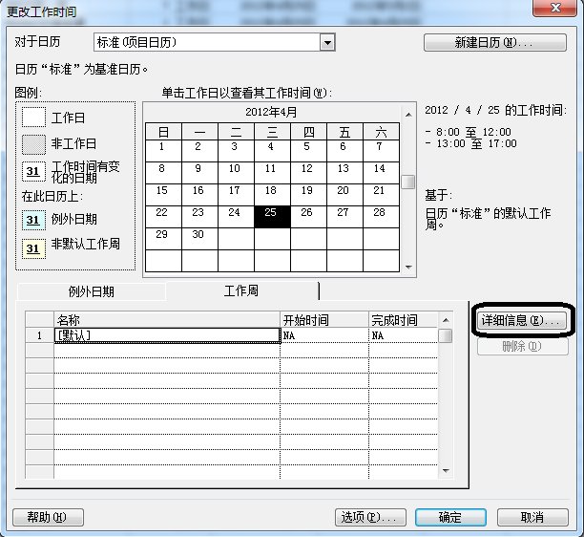
Task: Click work week table scroll up arrow
Action: click(446, 320)
